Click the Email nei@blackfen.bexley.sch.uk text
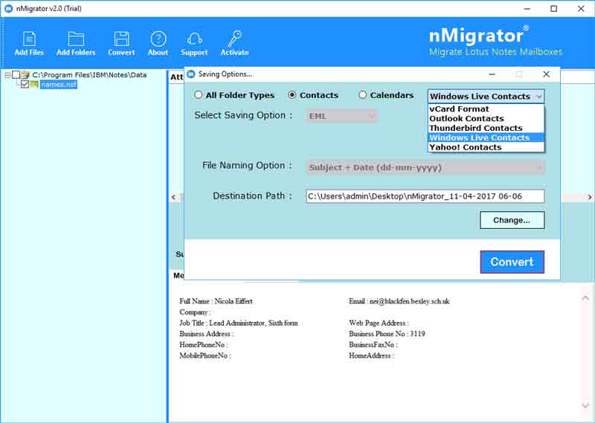 coord(399,301)
